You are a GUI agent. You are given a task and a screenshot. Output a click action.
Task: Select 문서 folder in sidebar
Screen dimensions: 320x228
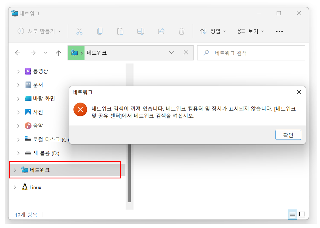34,85
